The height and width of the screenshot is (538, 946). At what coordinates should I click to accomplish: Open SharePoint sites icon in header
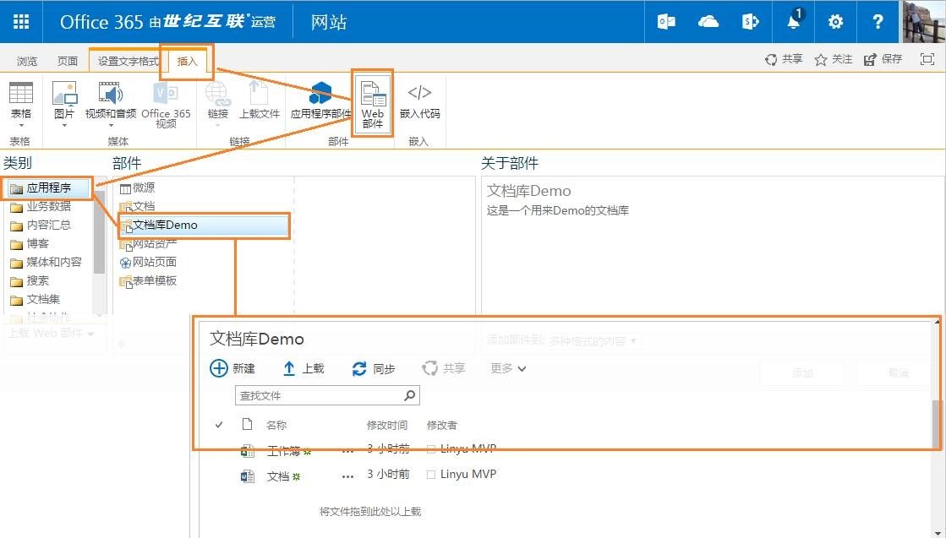pyautogui.click(x=750, y=22)
